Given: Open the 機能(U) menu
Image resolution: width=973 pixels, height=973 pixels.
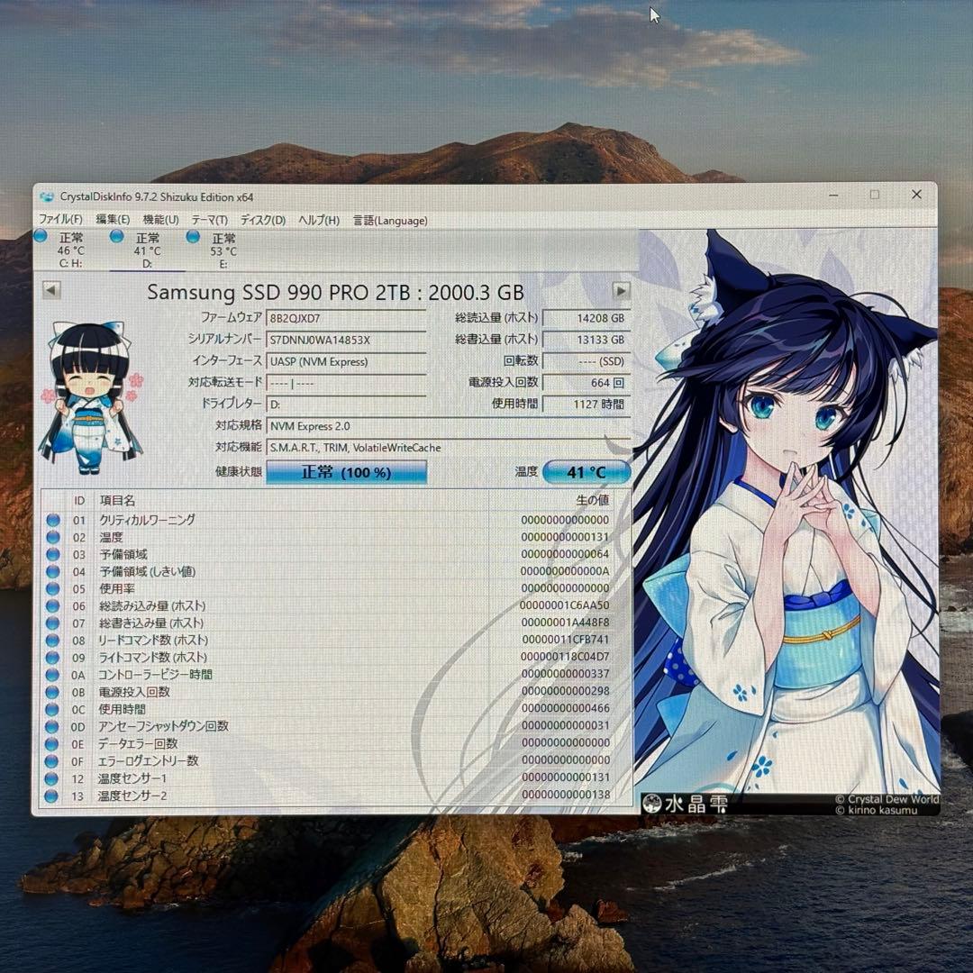Looking at the screenshot, I should click(160, 220).
